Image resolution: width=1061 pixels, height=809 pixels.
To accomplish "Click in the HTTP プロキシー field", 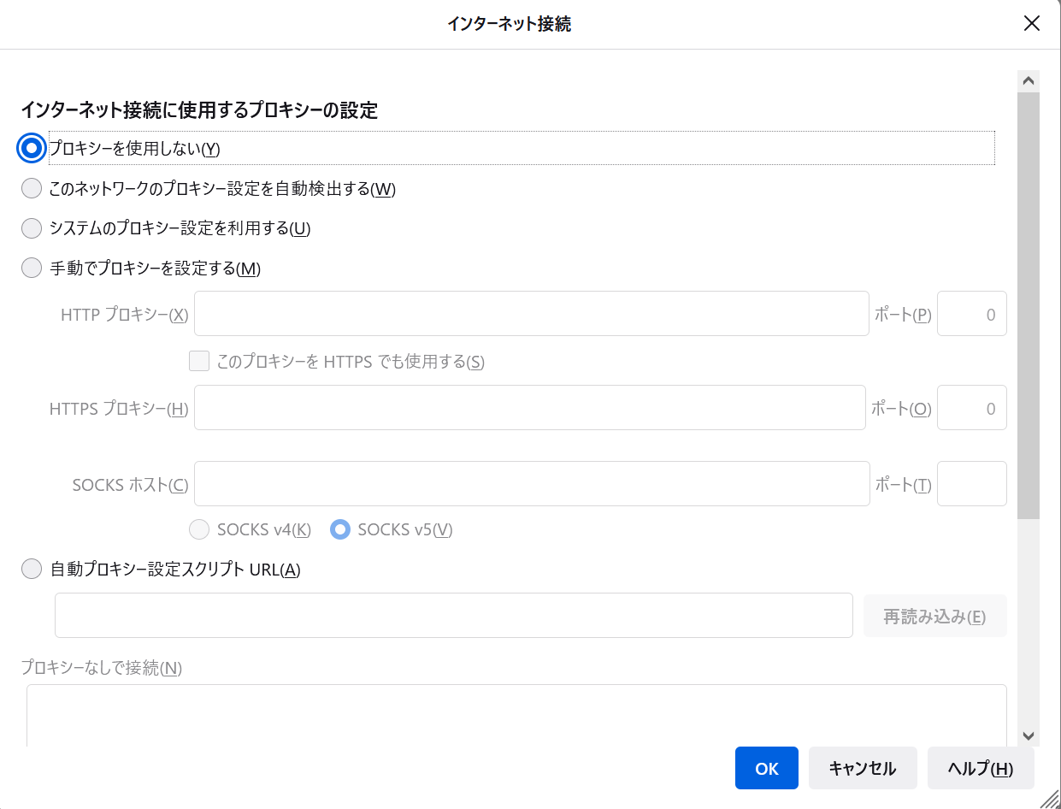I will coord(530,313).
